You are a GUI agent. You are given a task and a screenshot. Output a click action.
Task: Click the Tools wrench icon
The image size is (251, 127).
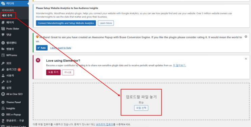pos(3,82)
